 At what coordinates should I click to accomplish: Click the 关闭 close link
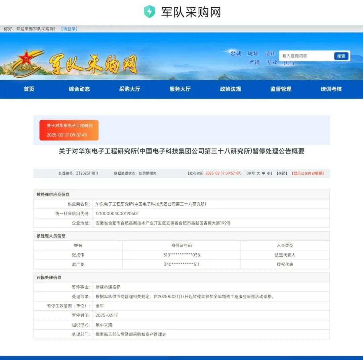click(x=282, y=173)
